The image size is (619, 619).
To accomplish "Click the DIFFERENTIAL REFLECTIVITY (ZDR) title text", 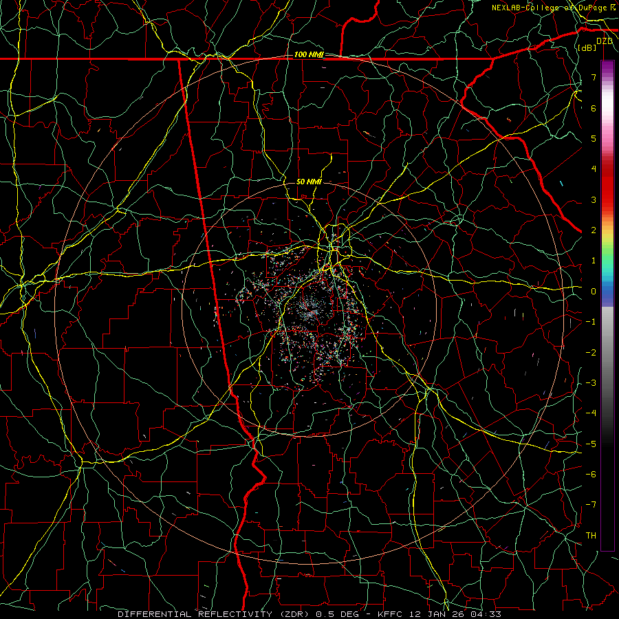I will 215,614.
